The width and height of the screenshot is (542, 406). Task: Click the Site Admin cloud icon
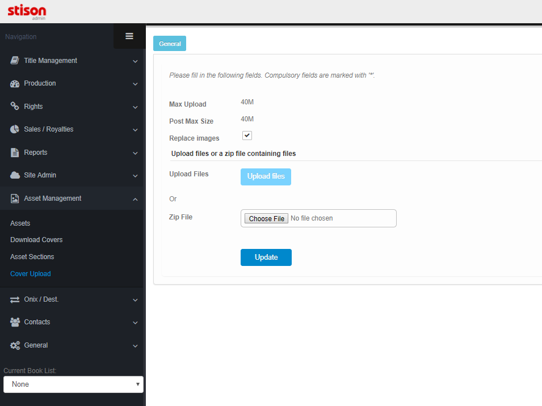[15, 175]
